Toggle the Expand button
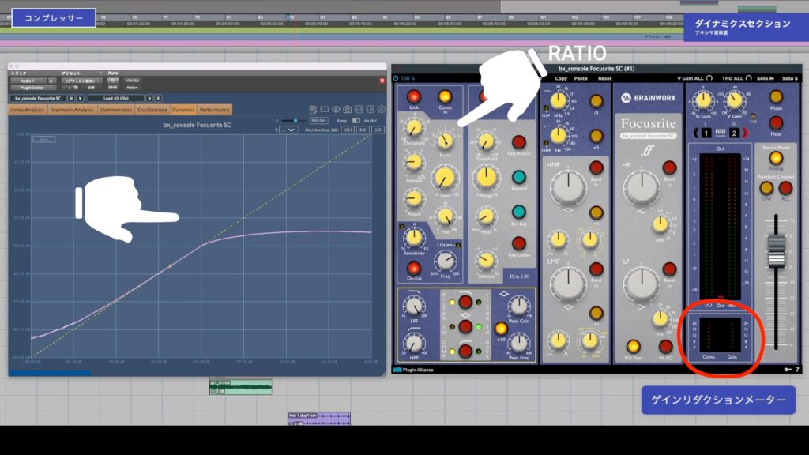The height and width of the screenshot is (455, 809). tap(518, 177)
